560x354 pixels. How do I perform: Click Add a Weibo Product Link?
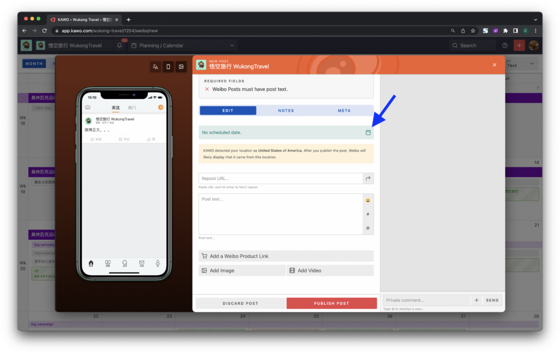[x=286, y=256]
